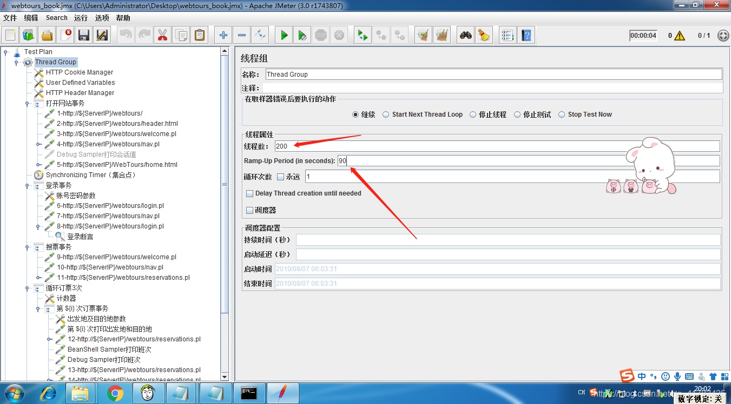Select HTTP Cookie Manager in tree

coord(80,72)
